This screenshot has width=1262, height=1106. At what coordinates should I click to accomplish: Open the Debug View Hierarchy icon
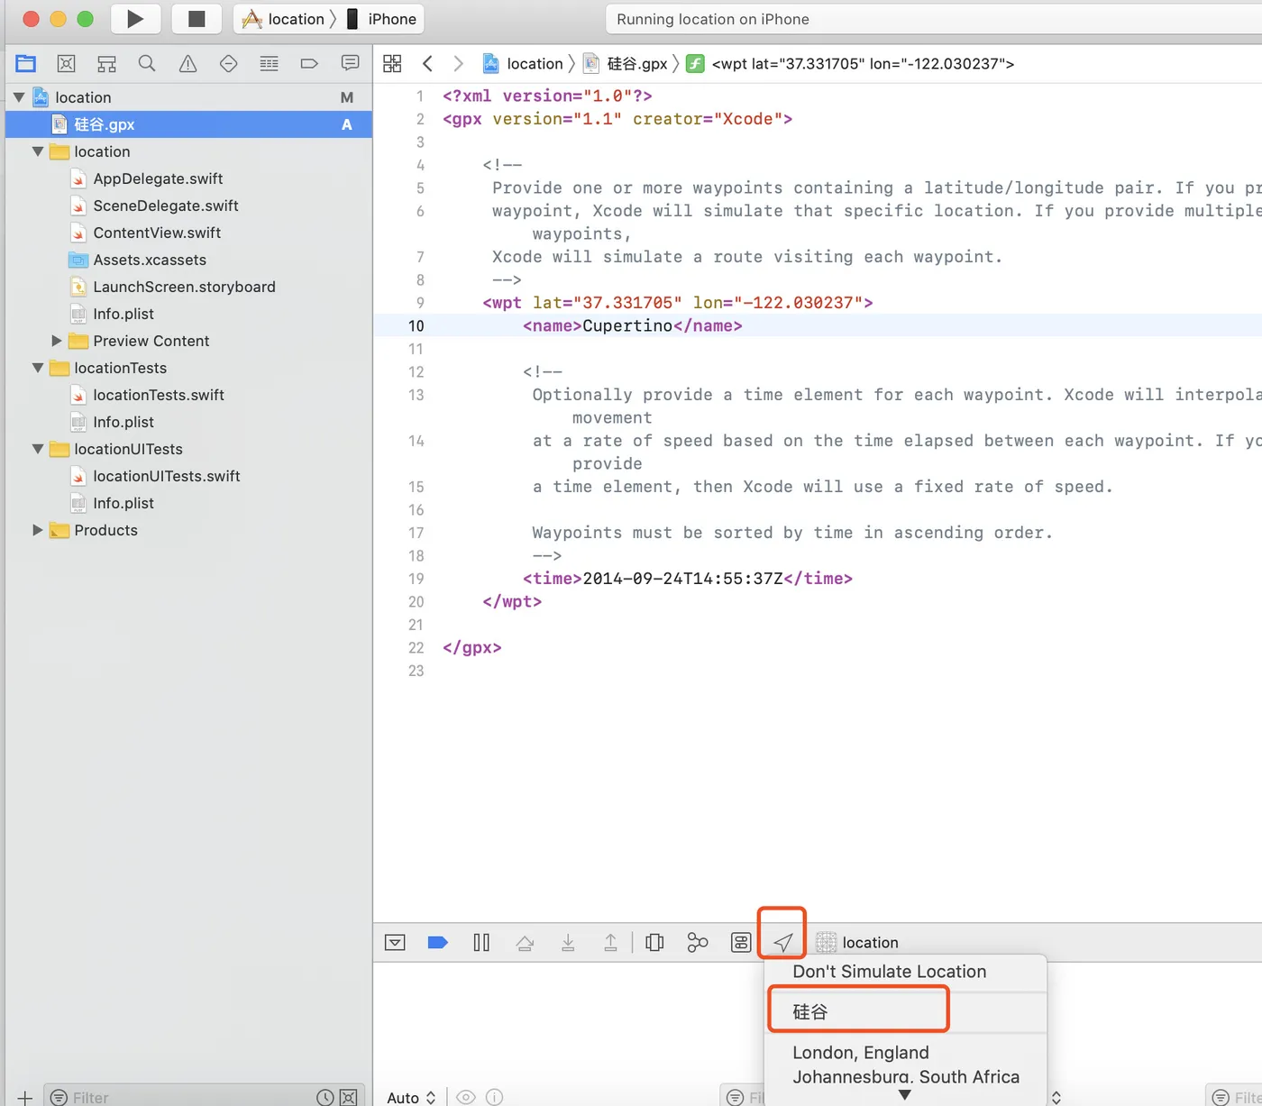coord(654,943)
